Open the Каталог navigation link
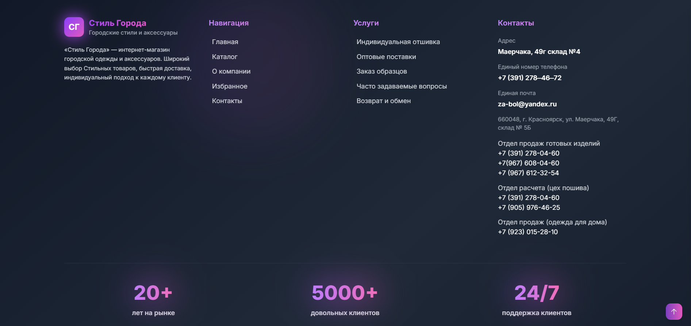This screenshot has width=691, height=326. click(x=224, y=57)
